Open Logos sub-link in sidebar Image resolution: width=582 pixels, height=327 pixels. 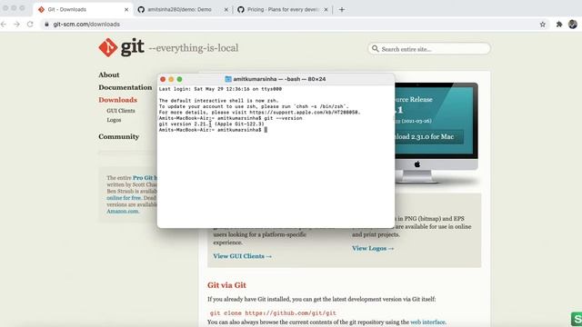[x=114, y=120]
